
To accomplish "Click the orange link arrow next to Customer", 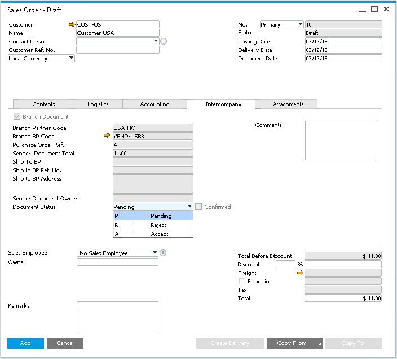I will click(x=72, y=25).
